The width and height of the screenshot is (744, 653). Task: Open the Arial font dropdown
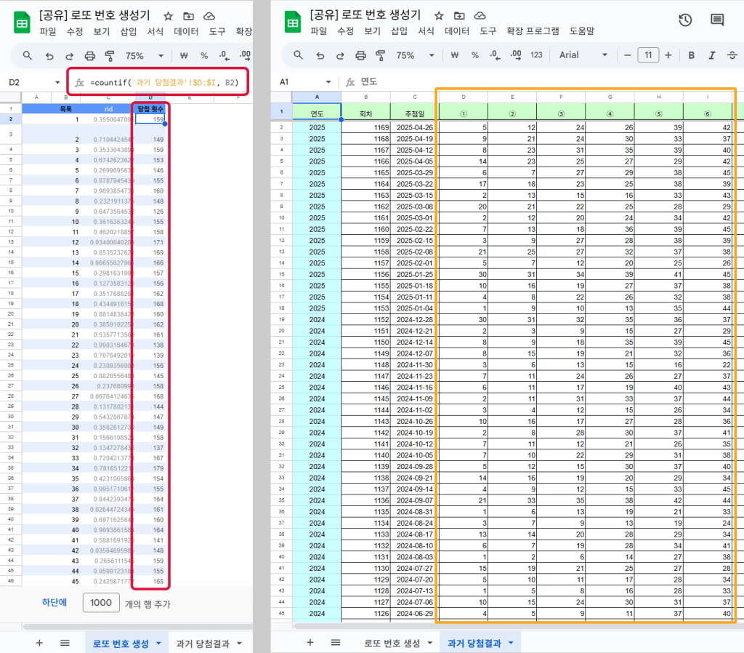coord(583,55)
